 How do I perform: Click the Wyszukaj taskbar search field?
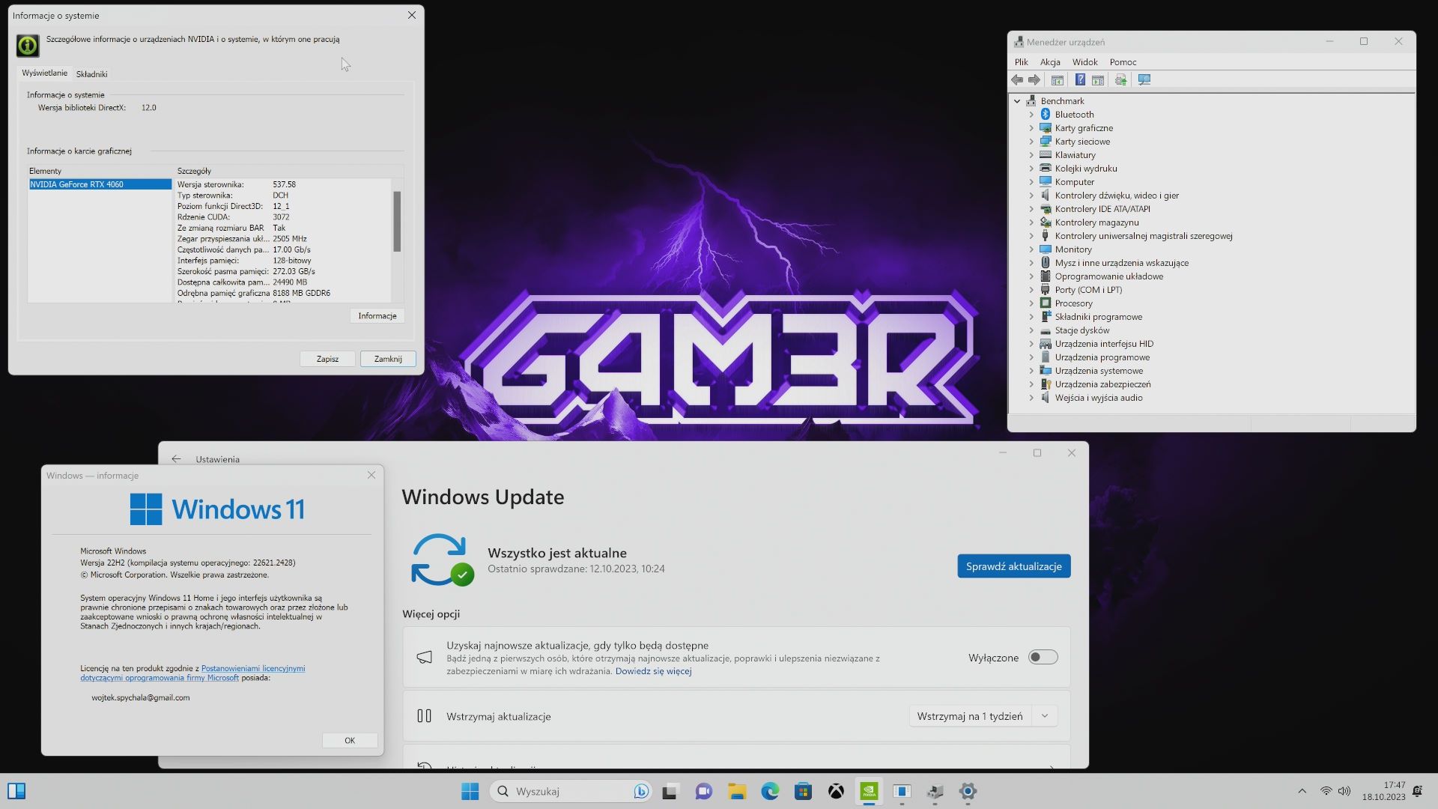[571, 791]
